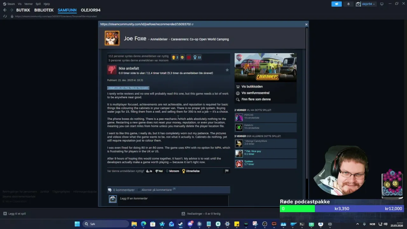Screen dimensions: 407x229
Task: Open the Spill menu
Action: pyautogui.click(x=38, y=4)
